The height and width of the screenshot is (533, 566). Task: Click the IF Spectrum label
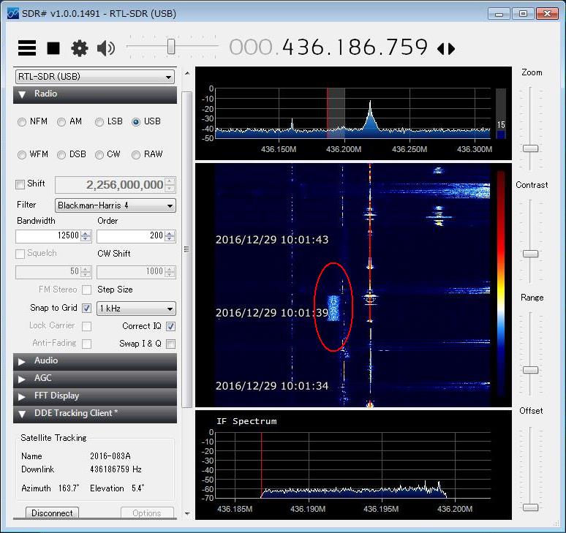[x=246, y=421]
